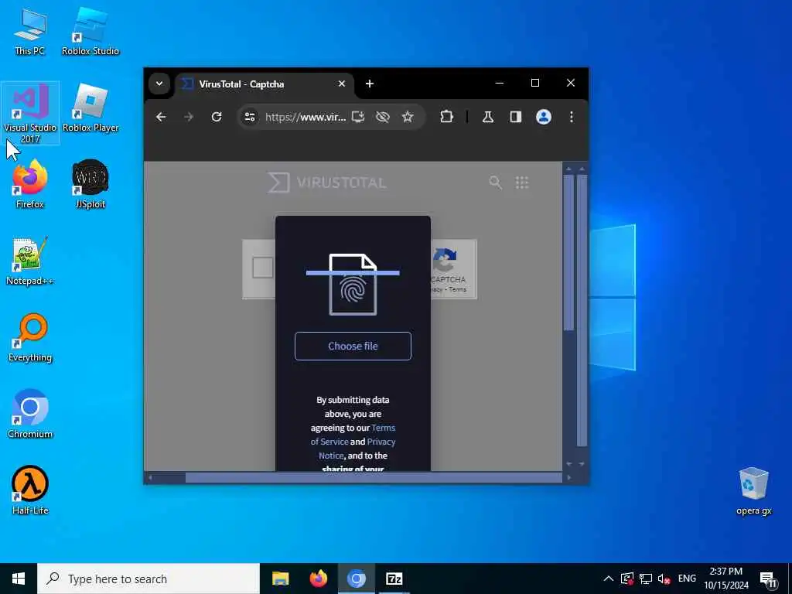792x594 pixels.
Task: Open the browser three-dot menu
Action: pos(572,118)
